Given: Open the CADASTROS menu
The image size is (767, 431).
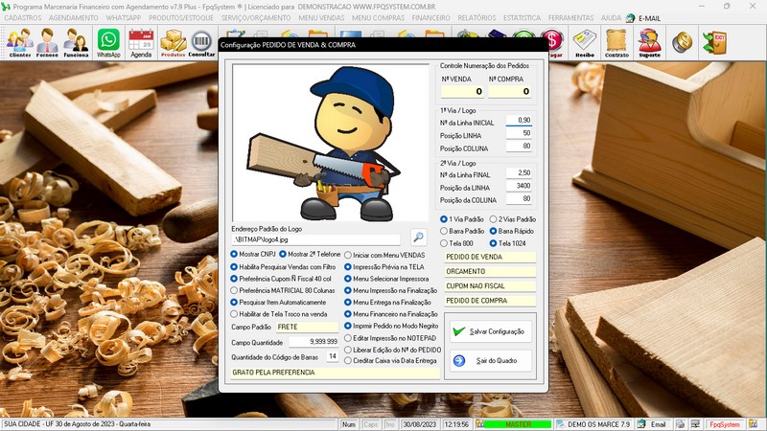Looking at the screenshot, I should click(x=22, y=18).
